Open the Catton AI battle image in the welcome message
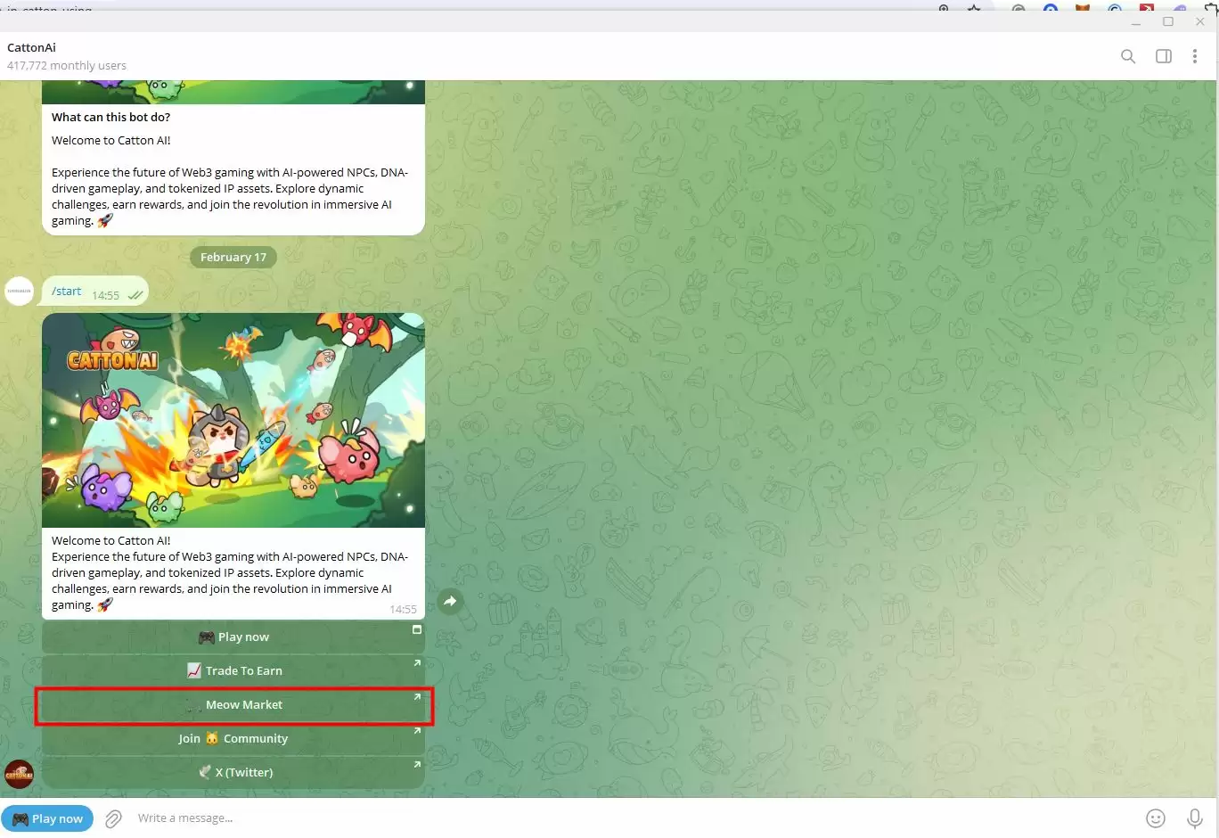Image resolution: width=1219 pixels, height=838 pixels. click(x=233, y=420)
